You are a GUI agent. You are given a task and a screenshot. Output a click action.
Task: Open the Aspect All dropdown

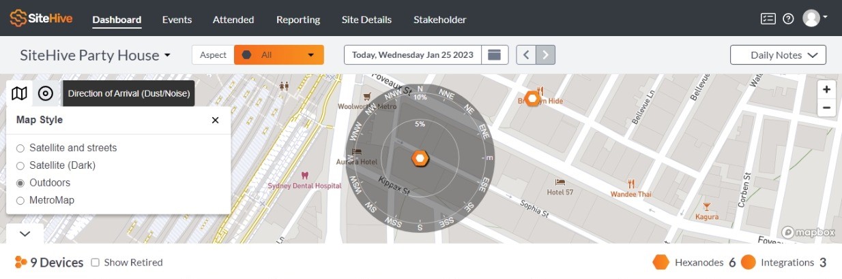click(278, 55)
